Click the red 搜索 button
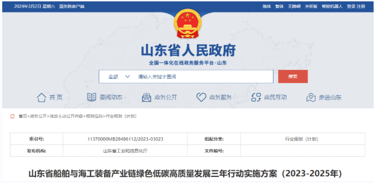This screenshot has height=183, width=374. 293,77
